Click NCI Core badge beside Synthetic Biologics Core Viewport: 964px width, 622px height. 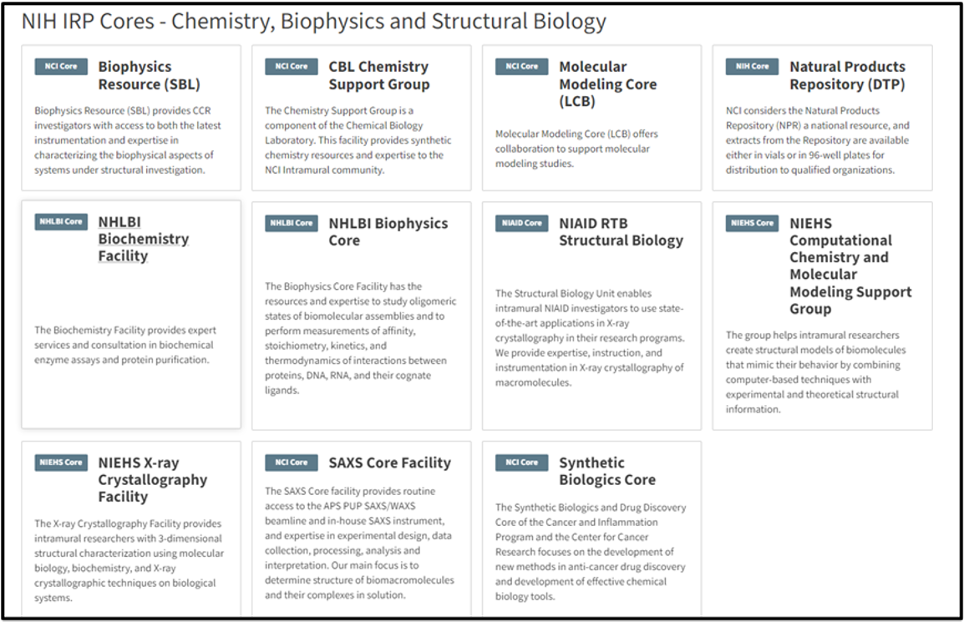521,463
